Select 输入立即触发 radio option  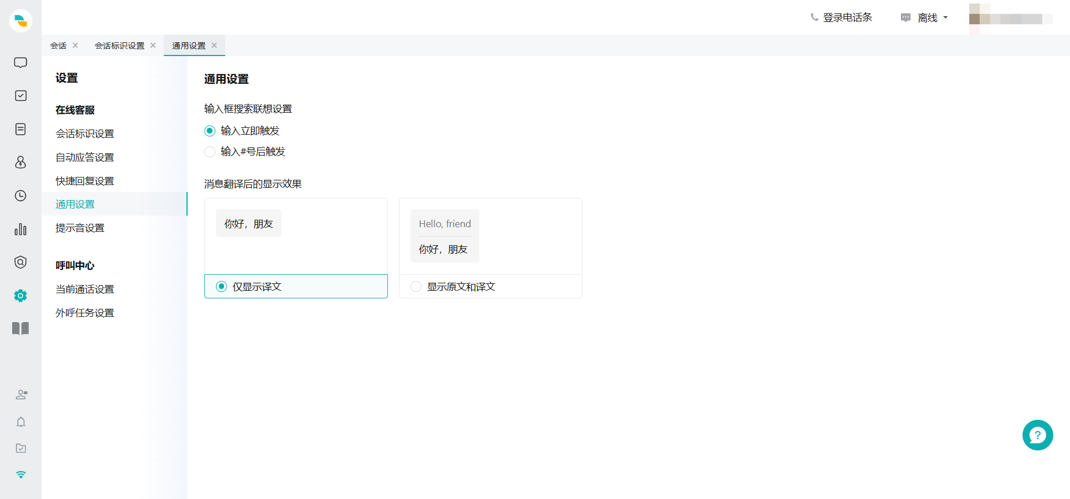tap(210, 131)
